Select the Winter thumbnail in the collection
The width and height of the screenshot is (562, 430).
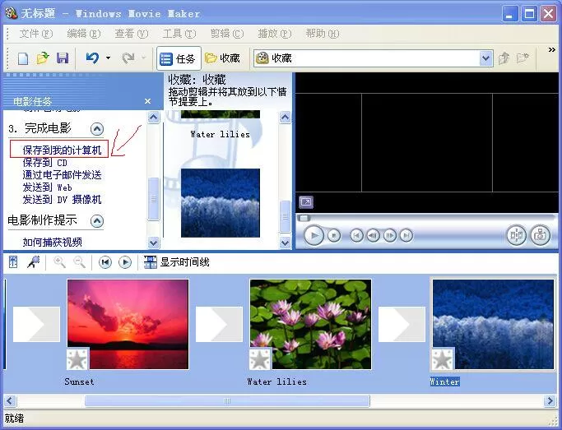tap(220, 202)
